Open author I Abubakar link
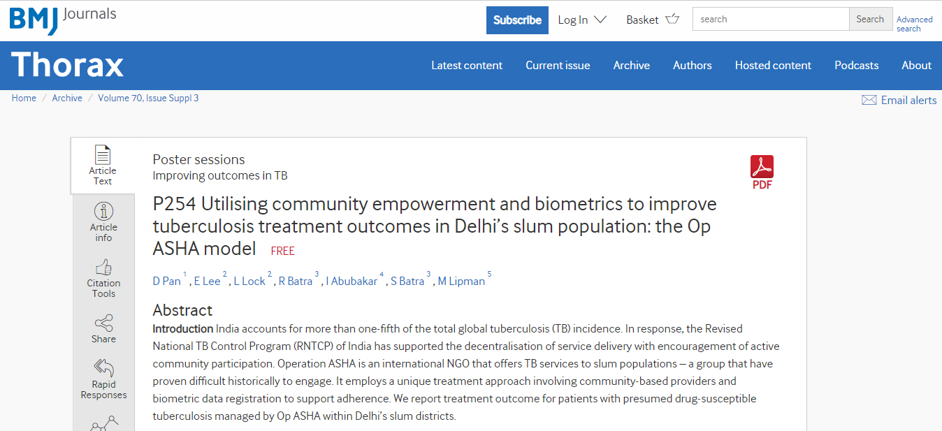Screen dimensions: 942x431 pyautogui.click(x=352, y=281)
